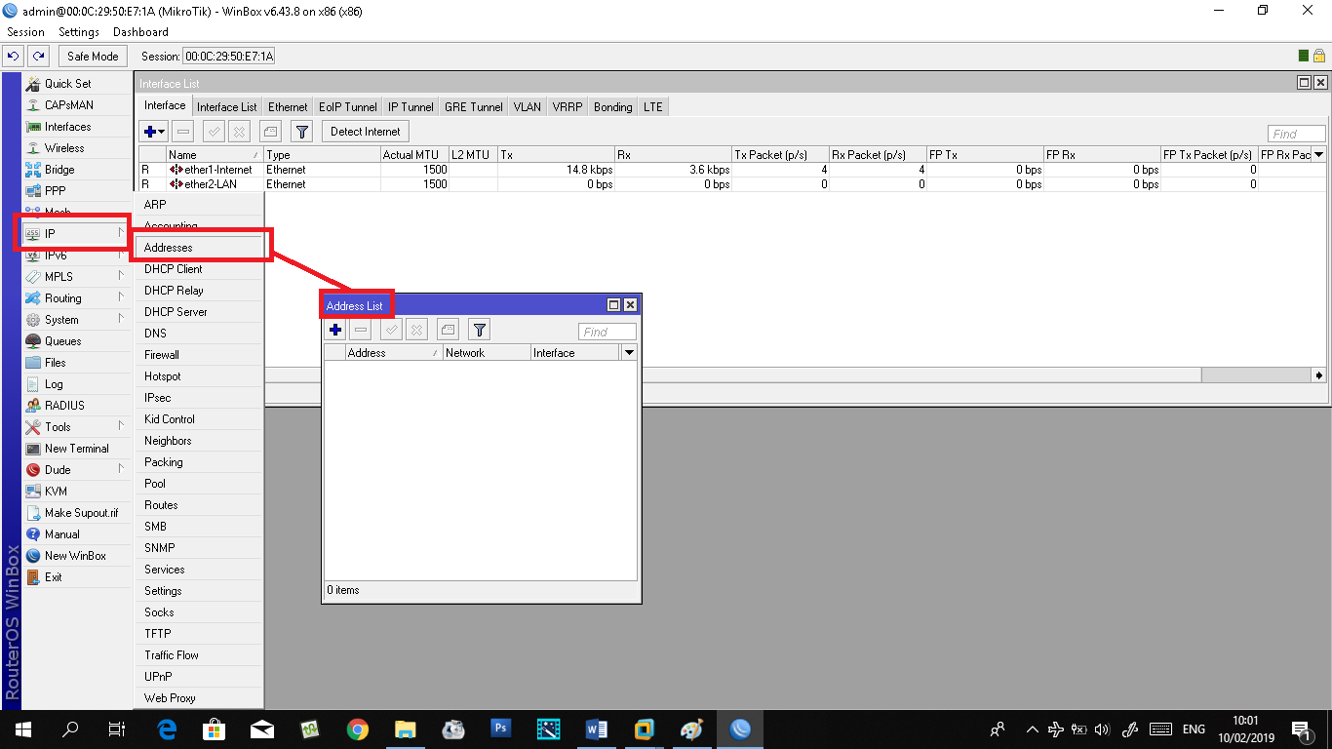Open column dropdown in Interface List table
1332x749 pixels.
tap(1318, 155)
